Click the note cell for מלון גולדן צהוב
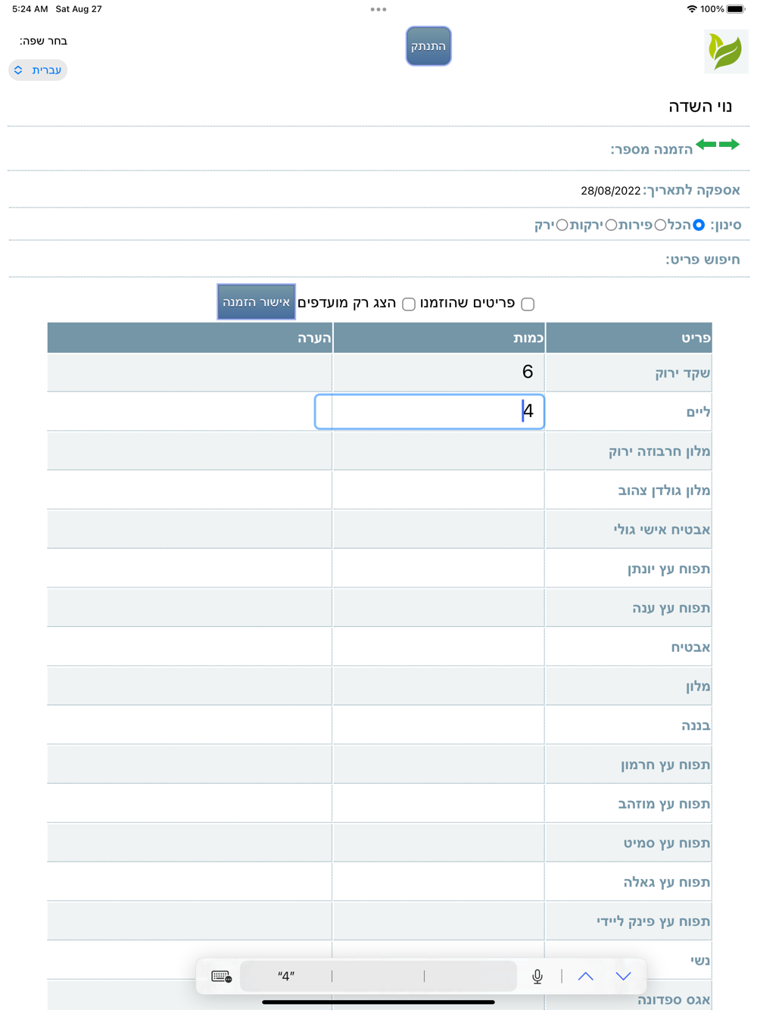This screenshot has height=1010, width=757. (189, 490)
